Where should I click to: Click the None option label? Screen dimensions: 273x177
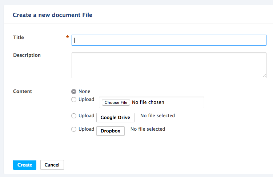(x=84, y=91)
